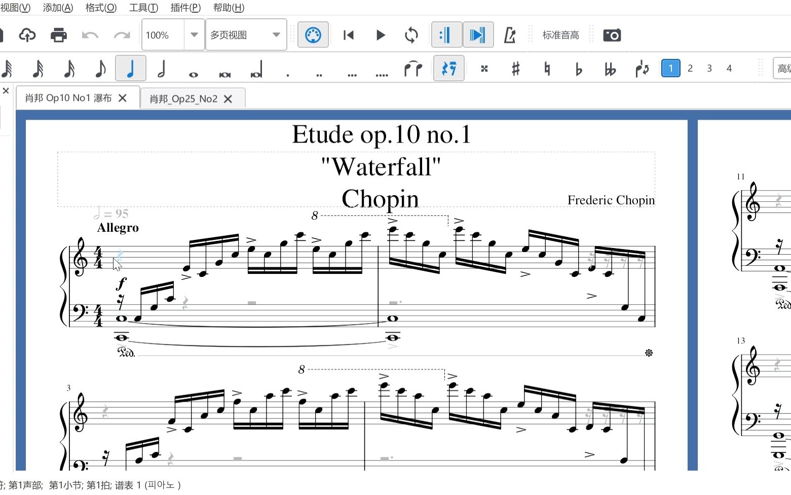This screenshot has width=791, height=495.
Task: Apply sharp accidental
Action: point(516,68)
